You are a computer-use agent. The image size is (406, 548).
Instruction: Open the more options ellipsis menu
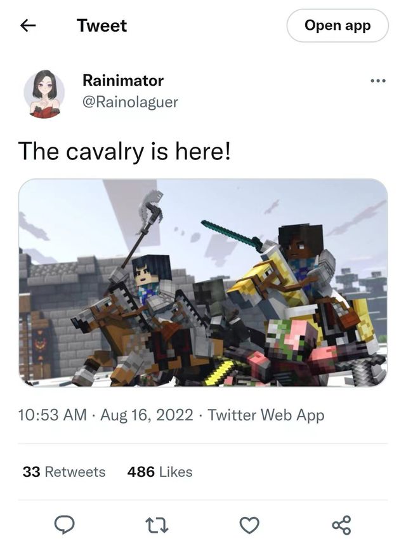[378, 81]
